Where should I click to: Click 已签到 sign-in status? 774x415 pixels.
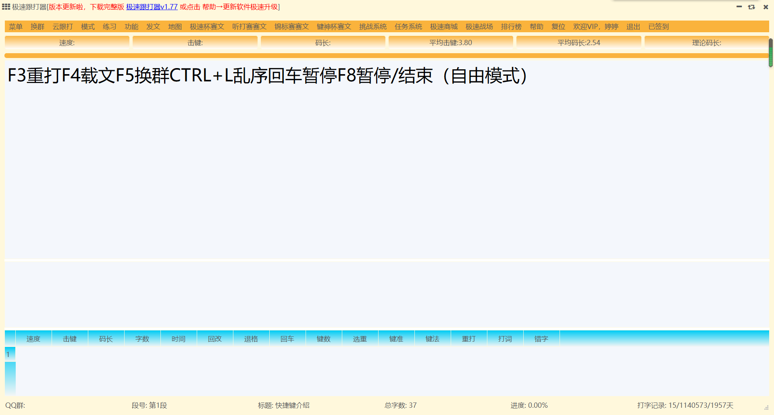point(659,27)
